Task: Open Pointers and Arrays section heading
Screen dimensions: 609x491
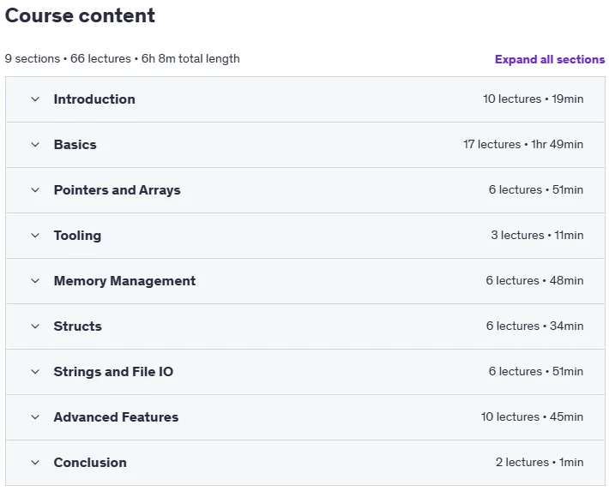Action: [x=117, y=190]
